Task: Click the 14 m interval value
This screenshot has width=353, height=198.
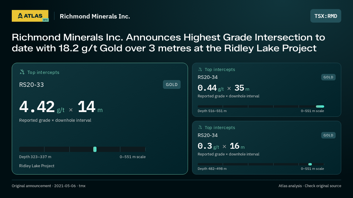Action: pyautogui.click(x=90, y=107)
